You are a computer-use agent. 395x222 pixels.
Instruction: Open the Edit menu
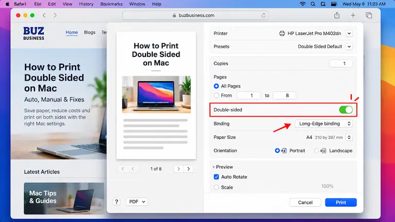[52, 4]
